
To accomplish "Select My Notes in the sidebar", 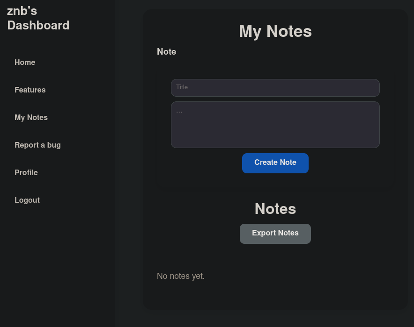I will coord(31,117).
